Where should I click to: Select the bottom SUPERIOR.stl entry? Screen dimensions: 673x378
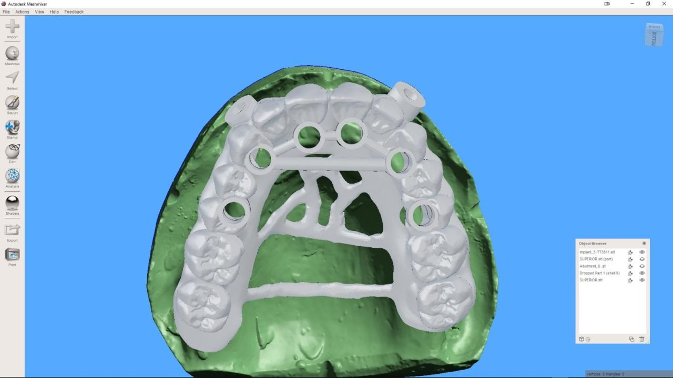591,280
